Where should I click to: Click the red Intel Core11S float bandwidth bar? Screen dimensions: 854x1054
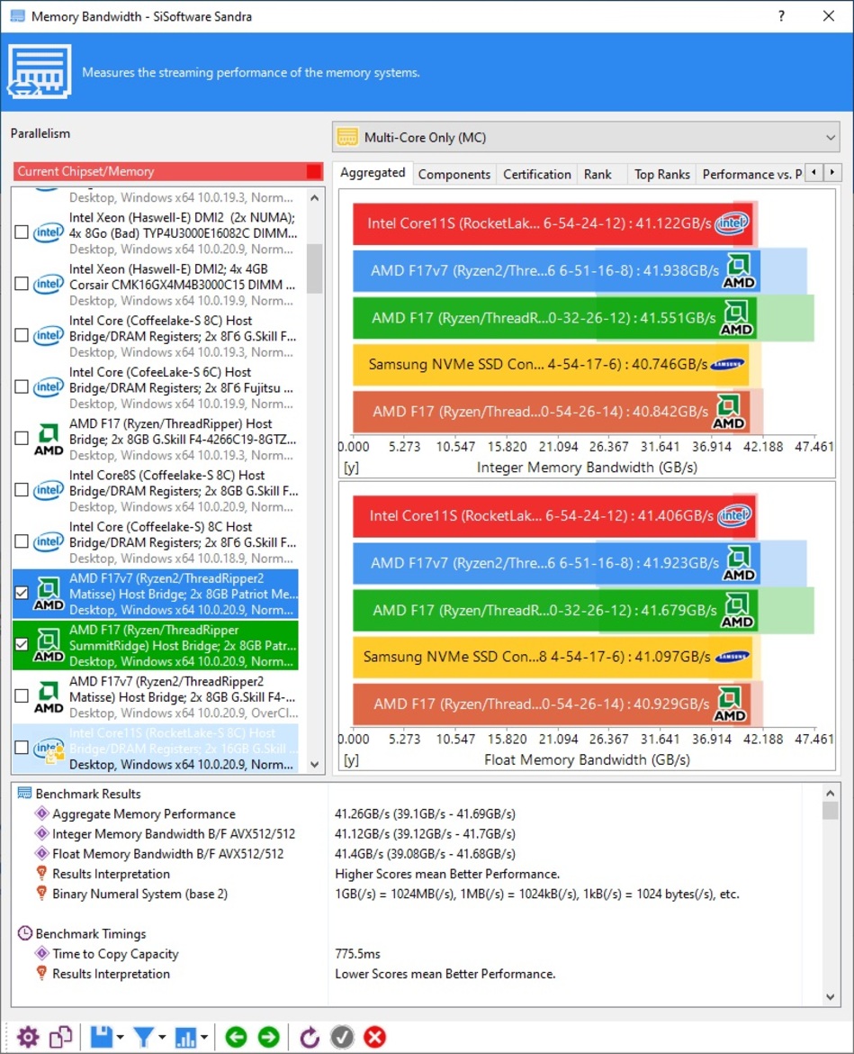click(554, 515)
